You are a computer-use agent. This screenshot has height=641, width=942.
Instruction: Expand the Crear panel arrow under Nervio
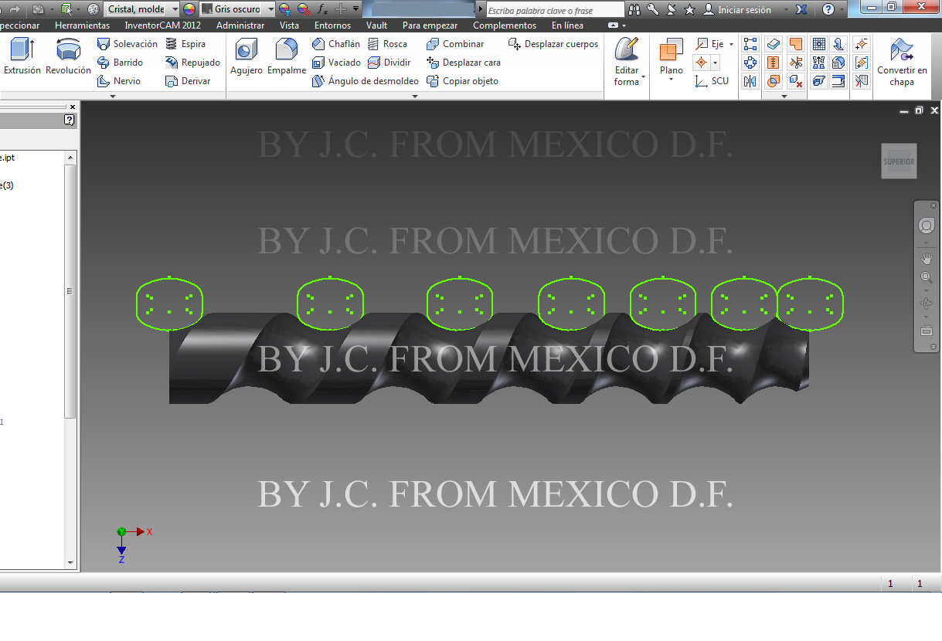(113, 96)
